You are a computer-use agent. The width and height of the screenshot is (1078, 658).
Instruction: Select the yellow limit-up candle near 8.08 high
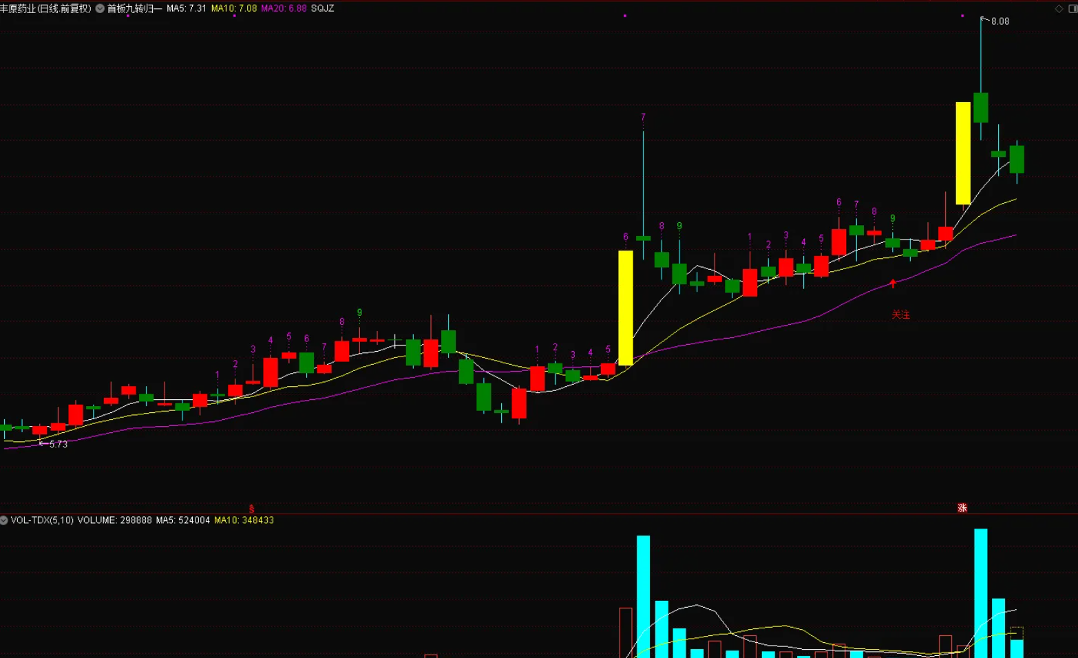click(x=963, y=153)
